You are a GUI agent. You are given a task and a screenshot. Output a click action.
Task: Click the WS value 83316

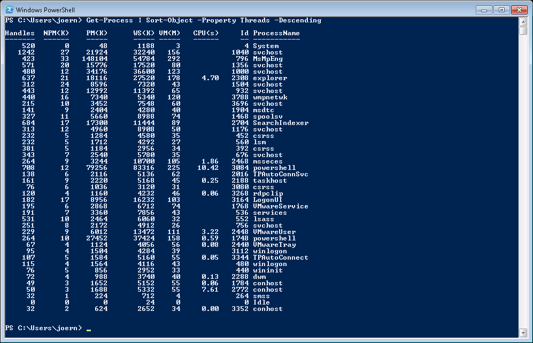144,168
